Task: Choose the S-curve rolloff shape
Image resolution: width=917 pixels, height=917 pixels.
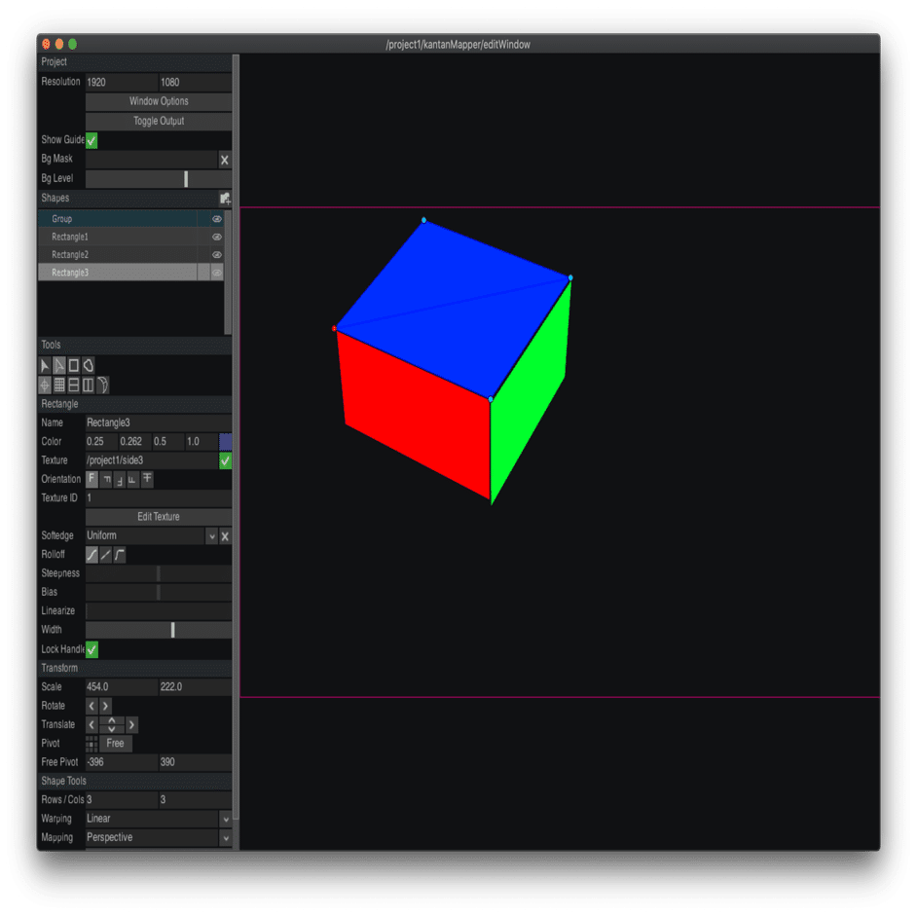Action: (92, 555)
